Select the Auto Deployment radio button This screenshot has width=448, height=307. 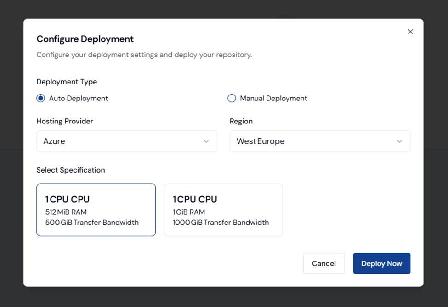[41, 98]
